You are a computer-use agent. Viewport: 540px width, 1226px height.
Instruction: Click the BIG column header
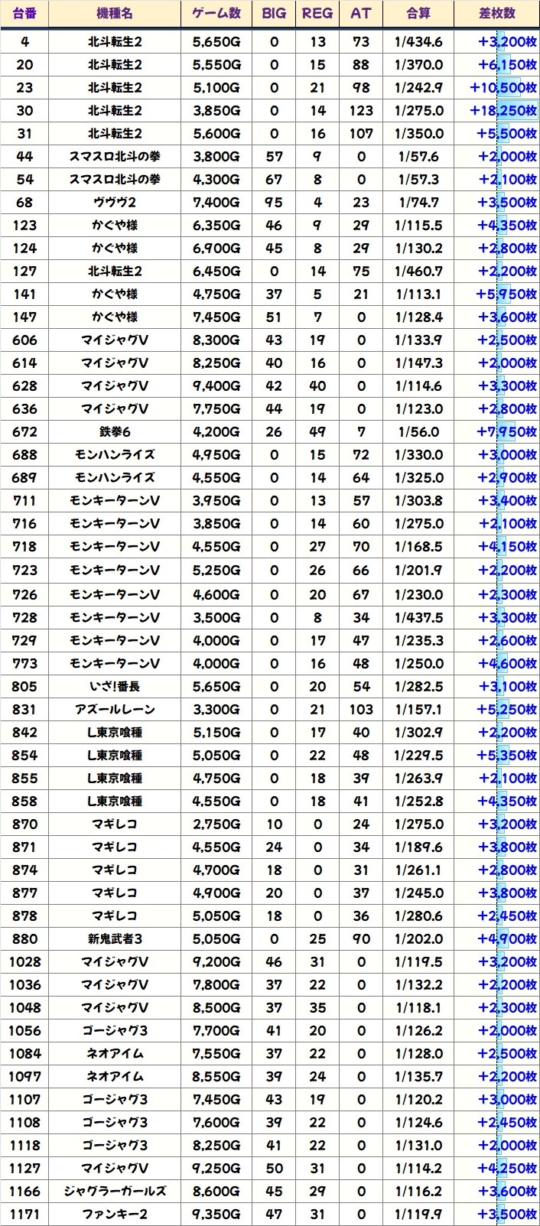(x=274, y=14)
